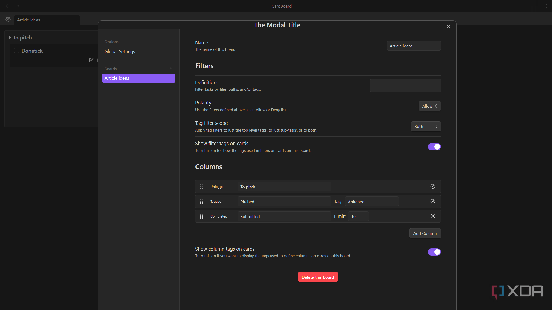Click the Donetick card title
The image size is (552, 310).
coord(32,51)
